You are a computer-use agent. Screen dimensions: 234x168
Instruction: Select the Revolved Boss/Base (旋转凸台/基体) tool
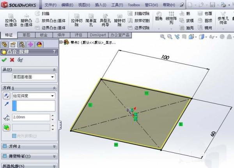[x=27, y=20]
